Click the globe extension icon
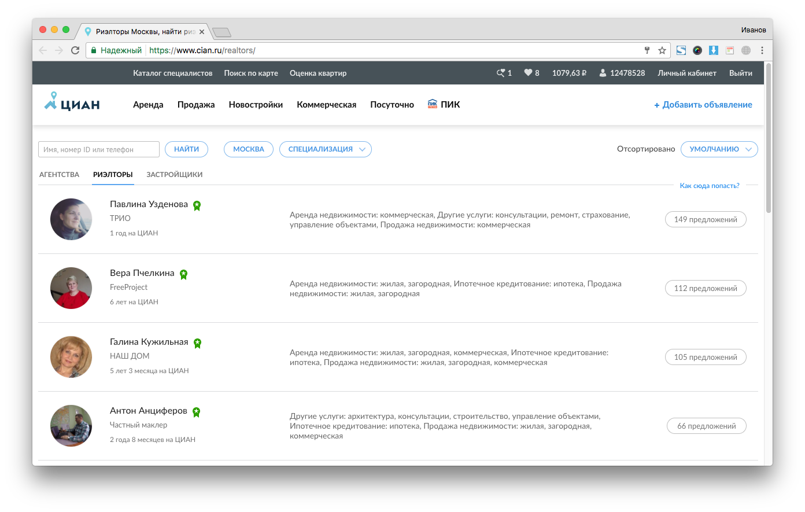The height and width of the screenshot is (512, 805). pyautogui.click(x=746, y=50)
